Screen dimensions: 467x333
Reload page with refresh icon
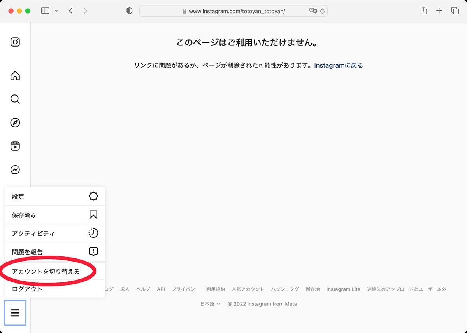(x=323, y=11)
